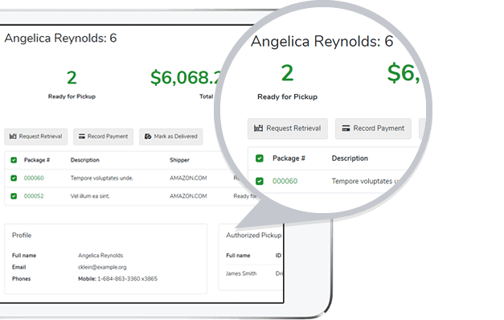Click the 'Angelica Reynolds: 6' heading on the tablet
This screenshot has height=320, width=504.
click(60, 39)
